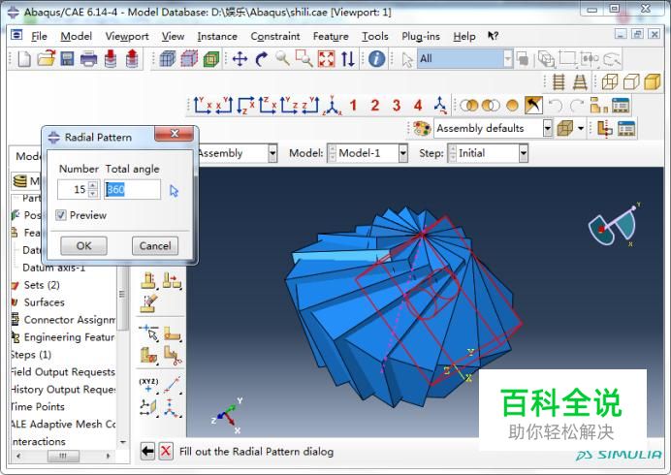Screen dimensions: 671x475
Task: Open the Instance menu
Action: [217, 37]
